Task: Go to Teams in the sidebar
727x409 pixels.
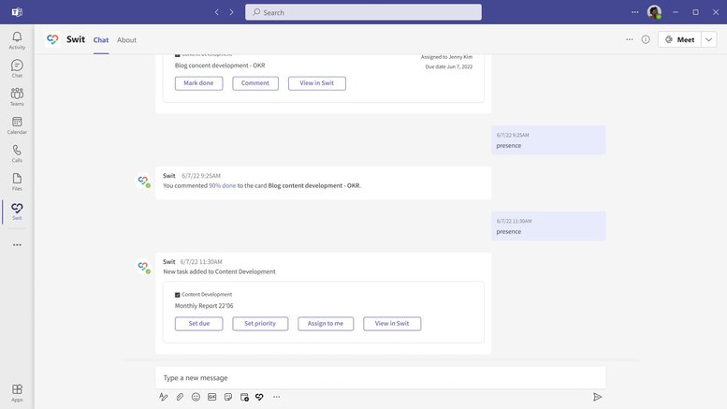Action: (17, 97)
